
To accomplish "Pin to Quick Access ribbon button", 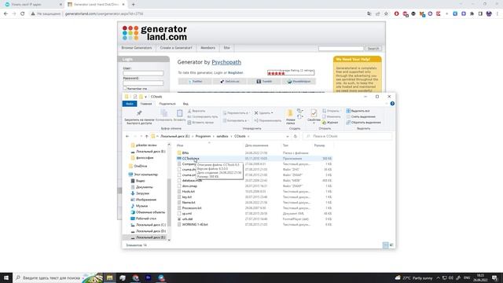I will [x=139, y=117].
